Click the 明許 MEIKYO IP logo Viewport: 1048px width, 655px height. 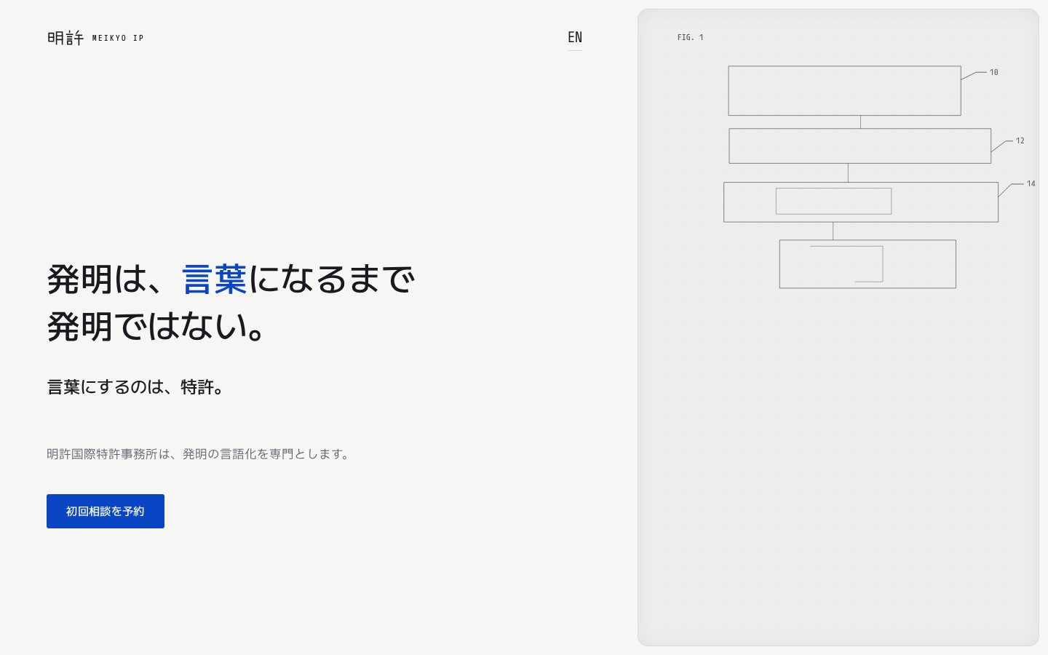(95, 38)
